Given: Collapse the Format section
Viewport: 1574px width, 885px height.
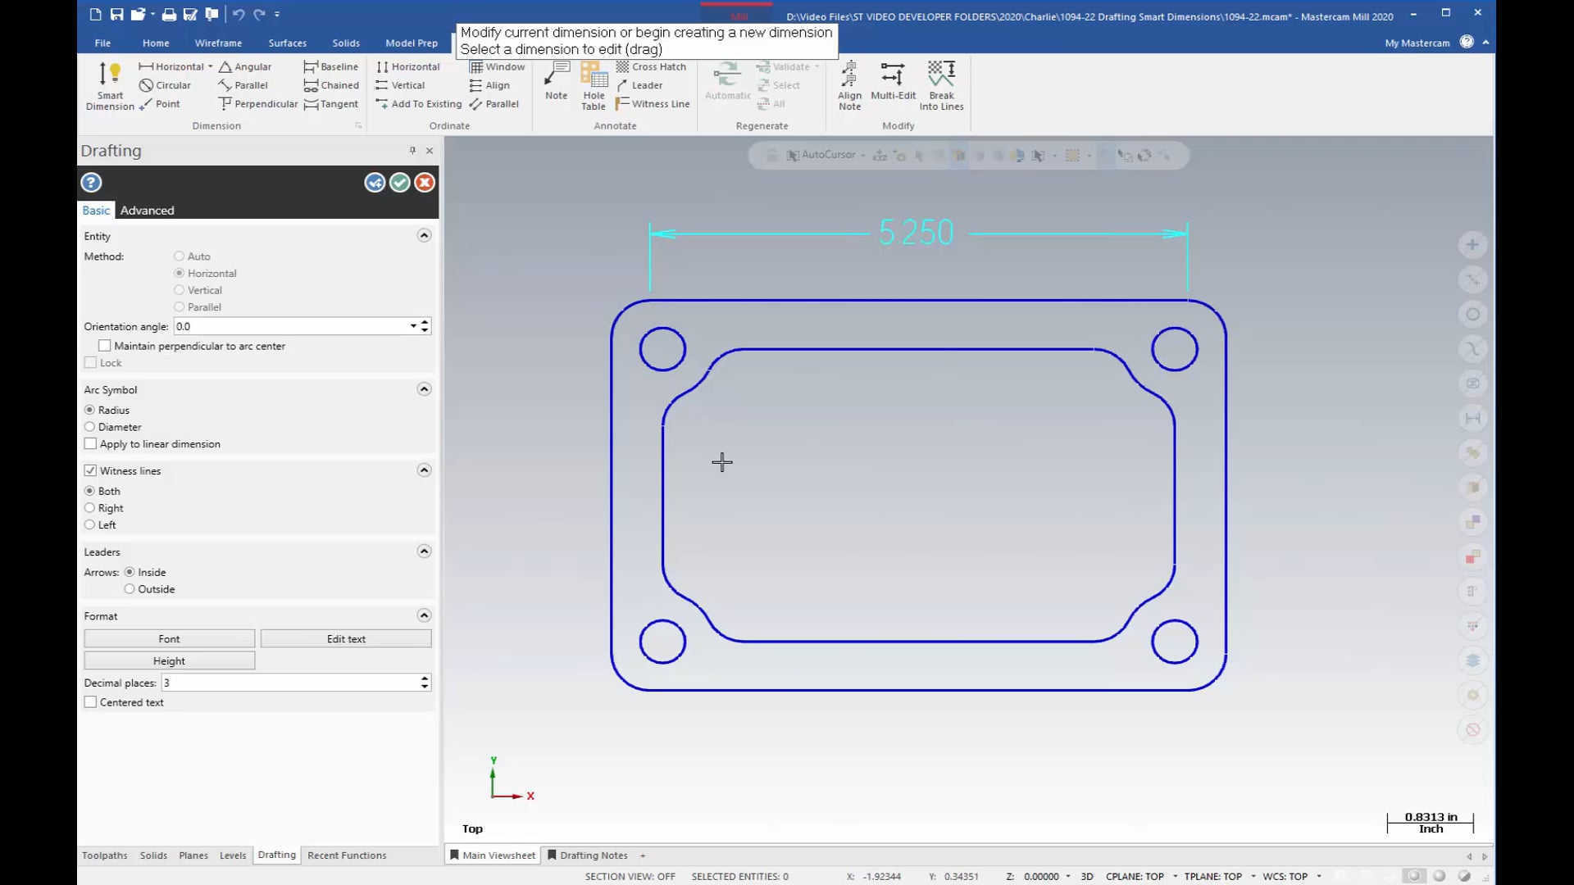Looking at the screenshot, I should click(x=424, y=615).
